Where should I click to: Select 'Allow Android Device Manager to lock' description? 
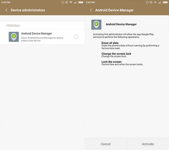(x=42, y=39)
